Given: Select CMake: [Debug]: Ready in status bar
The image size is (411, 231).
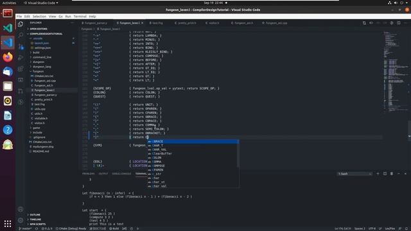Looking at the screenshot, I should pyautogui.click(x=71, y=228).
